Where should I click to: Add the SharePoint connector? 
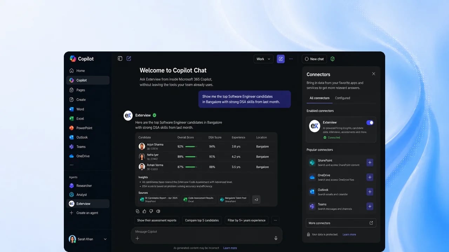(370, 162)
